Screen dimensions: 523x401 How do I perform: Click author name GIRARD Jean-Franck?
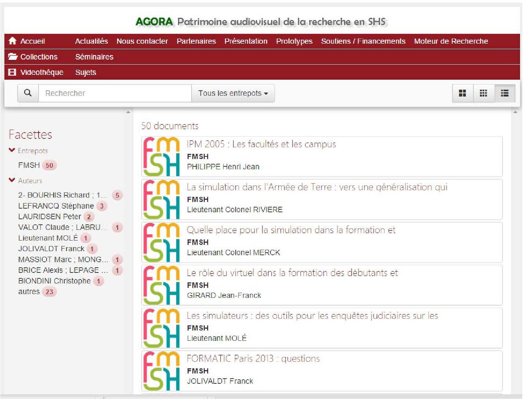tap(224, 296)
